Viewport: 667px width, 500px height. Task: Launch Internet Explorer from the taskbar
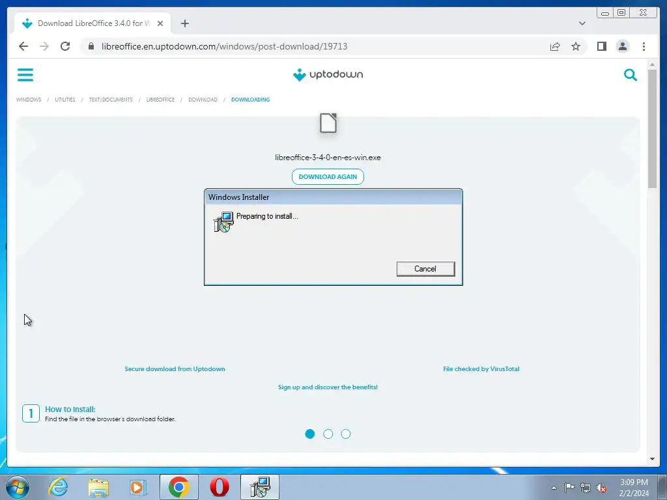click(x=57, y=487)
